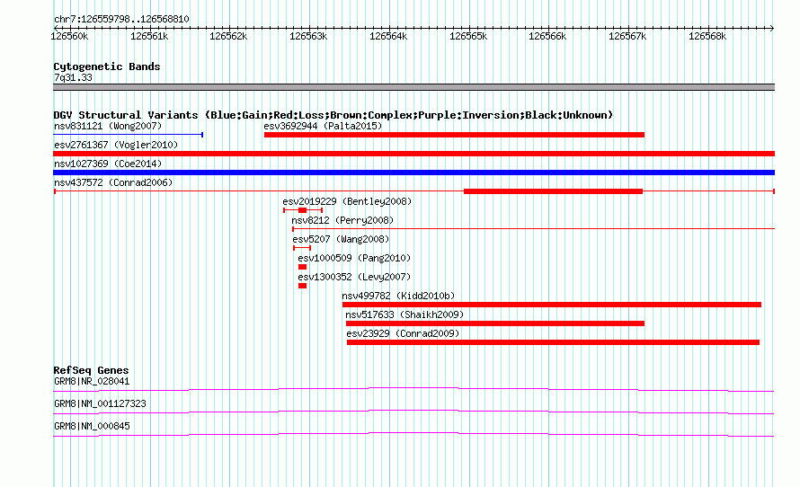Open GRM8|NM_001127323 transcript label

[100, 403]
